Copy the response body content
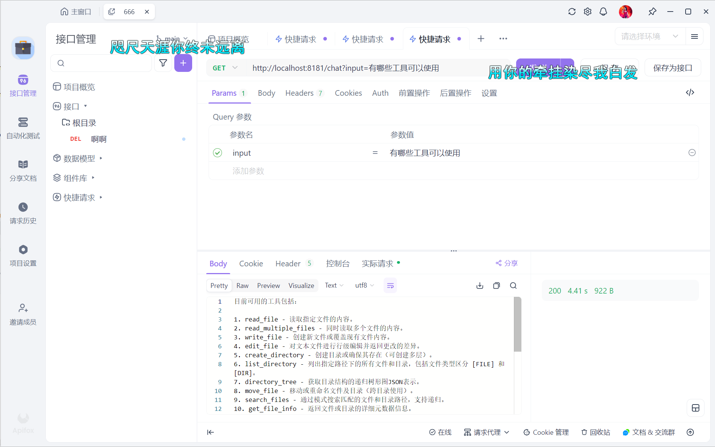Screen dimensions: 715x447 [x=496, y=286]
